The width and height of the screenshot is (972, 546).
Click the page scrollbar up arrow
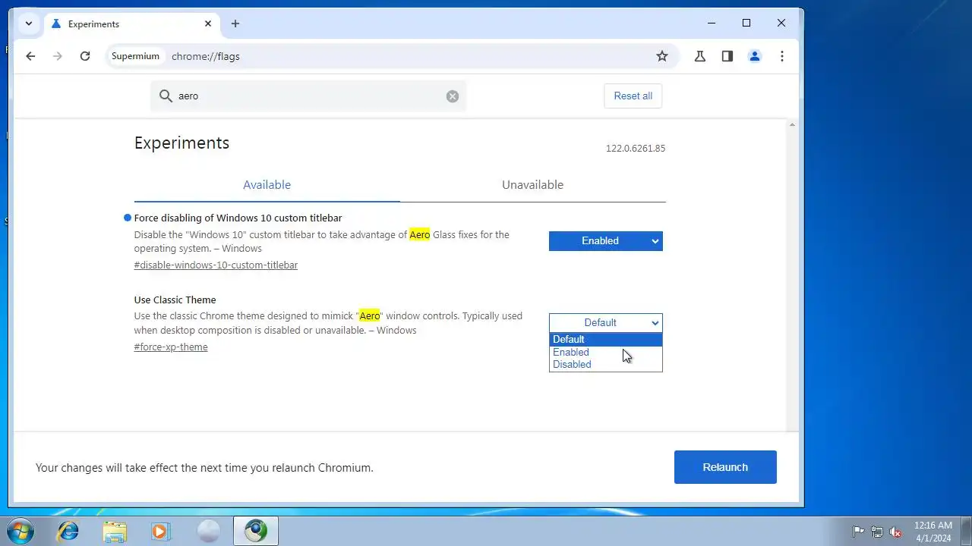792,124
